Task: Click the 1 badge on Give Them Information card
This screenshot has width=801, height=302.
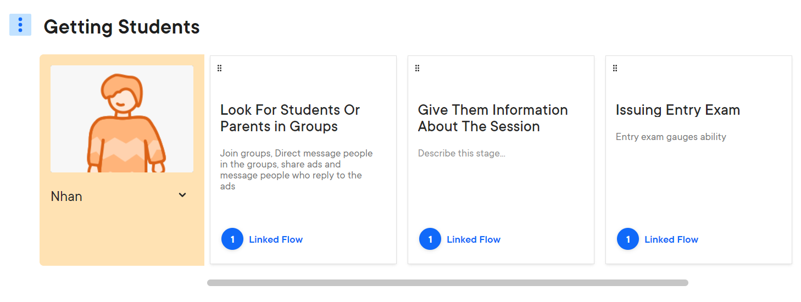Action: pos(430,239)
